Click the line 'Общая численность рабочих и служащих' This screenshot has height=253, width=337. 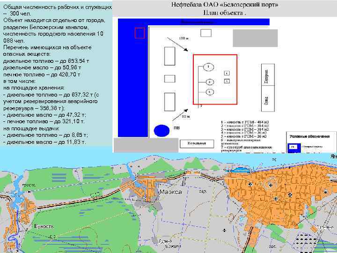point(58,7)
